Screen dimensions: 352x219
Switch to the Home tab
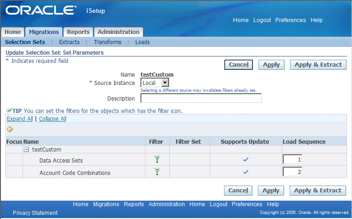click(13, 32)
